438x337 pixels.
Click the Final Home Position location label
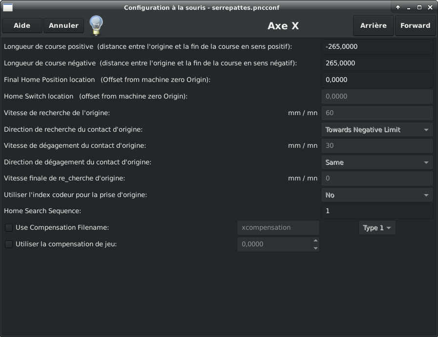(x=107, y=80)
